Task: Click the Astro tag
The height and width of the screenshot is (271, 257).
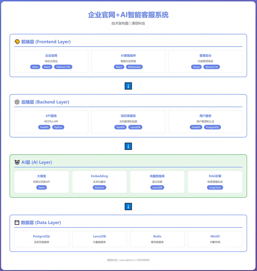Action: [35, 67]
